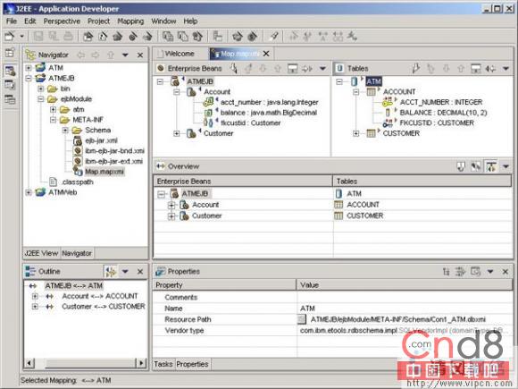Select the J2EE perspective icon in left bar
The width and height of the screenshot is (518, 389).
[10, 70]
